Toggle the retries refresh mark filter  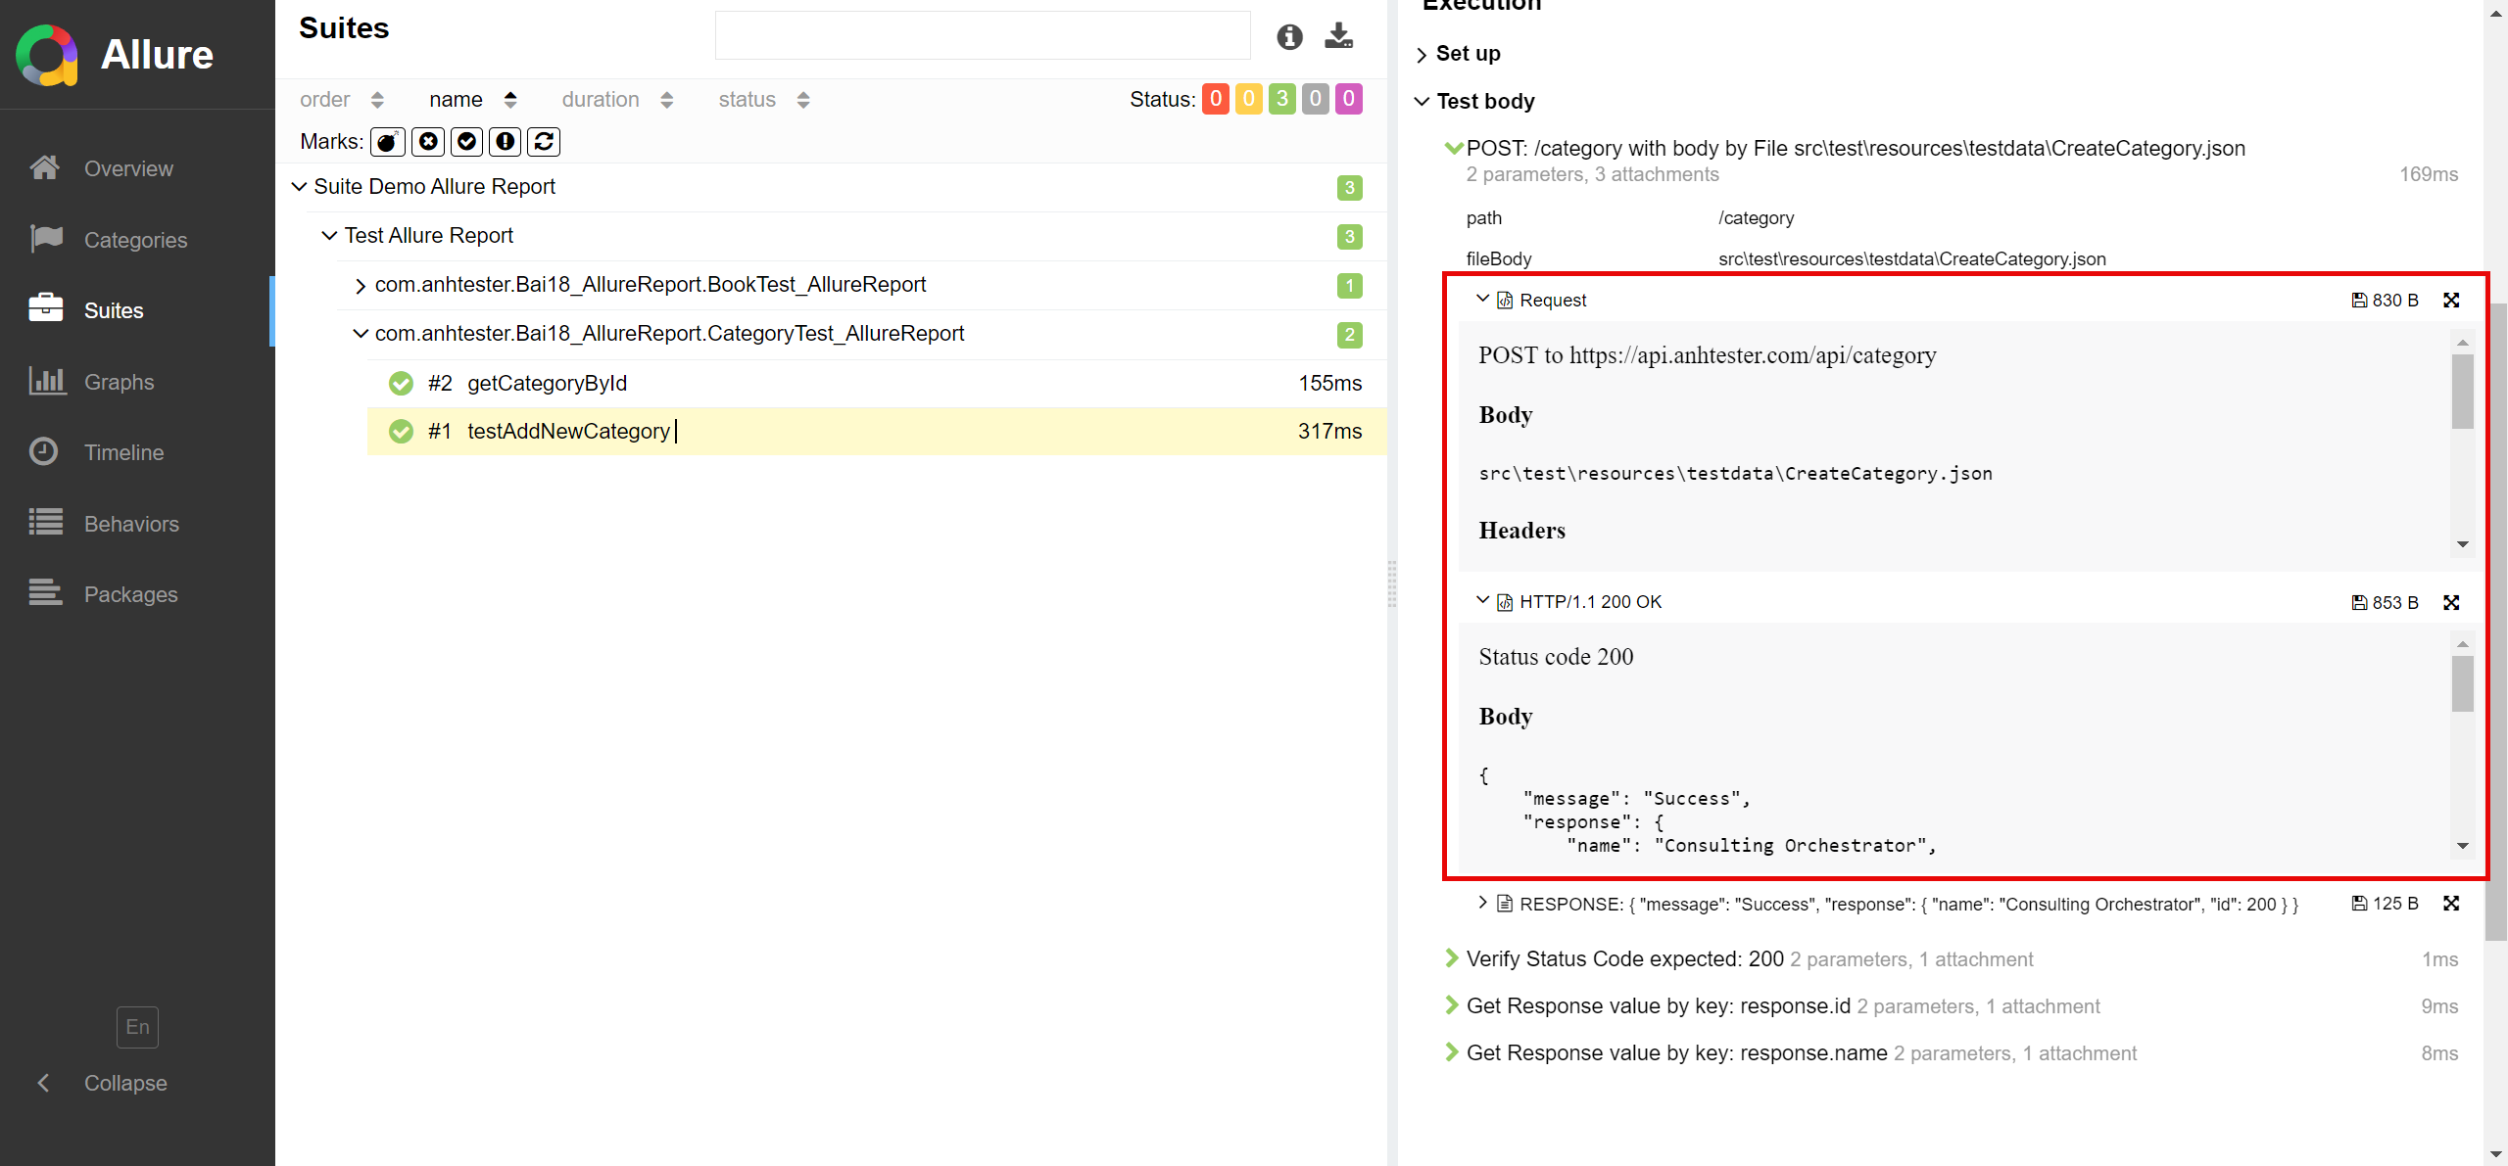click(544, 142)
